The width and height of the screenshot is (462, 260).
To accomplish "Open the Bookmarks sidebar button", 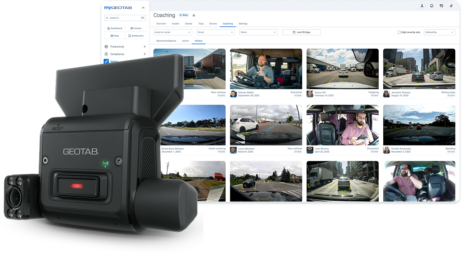I will 136,36.
